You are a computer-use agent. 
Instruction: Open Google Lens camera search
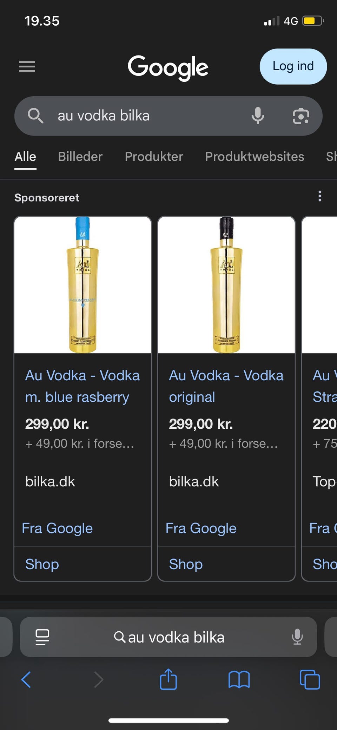301,116
